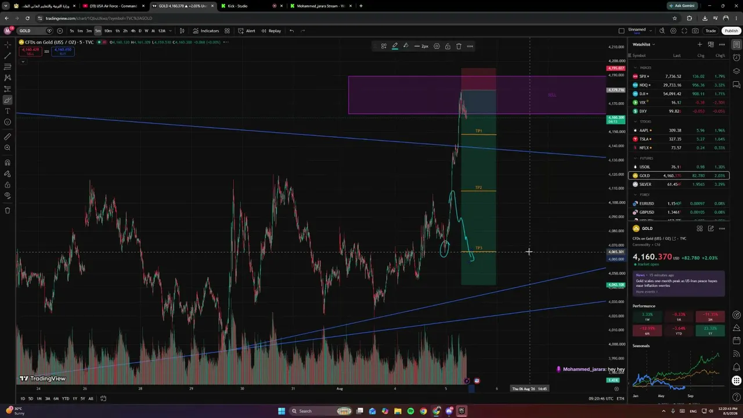Select the 10m timeframe
The width and height of the screenshot is (743, 418).
pos(107,31)
